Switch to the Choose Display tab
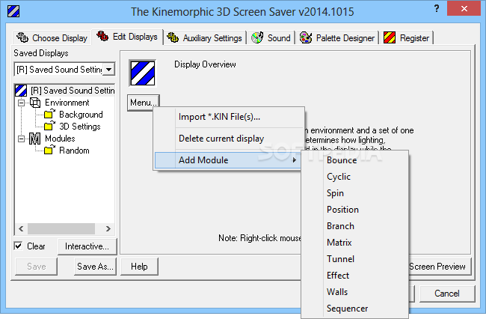The width and height of the screenshot is (486, 319). [52, 38]
